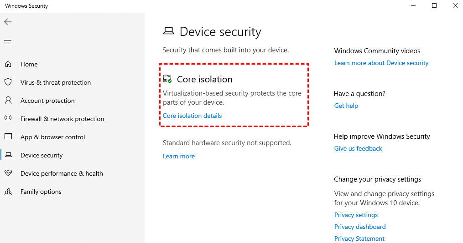Screen dimensions: 463x243
Task: View the Privacy Statement link
Action: pyautogui.click(x=359, y=238)
